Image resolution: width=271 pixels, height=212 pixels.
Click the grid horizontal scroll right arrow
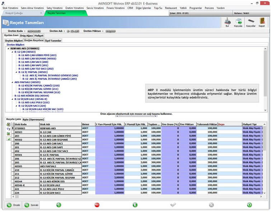(261, 197)
